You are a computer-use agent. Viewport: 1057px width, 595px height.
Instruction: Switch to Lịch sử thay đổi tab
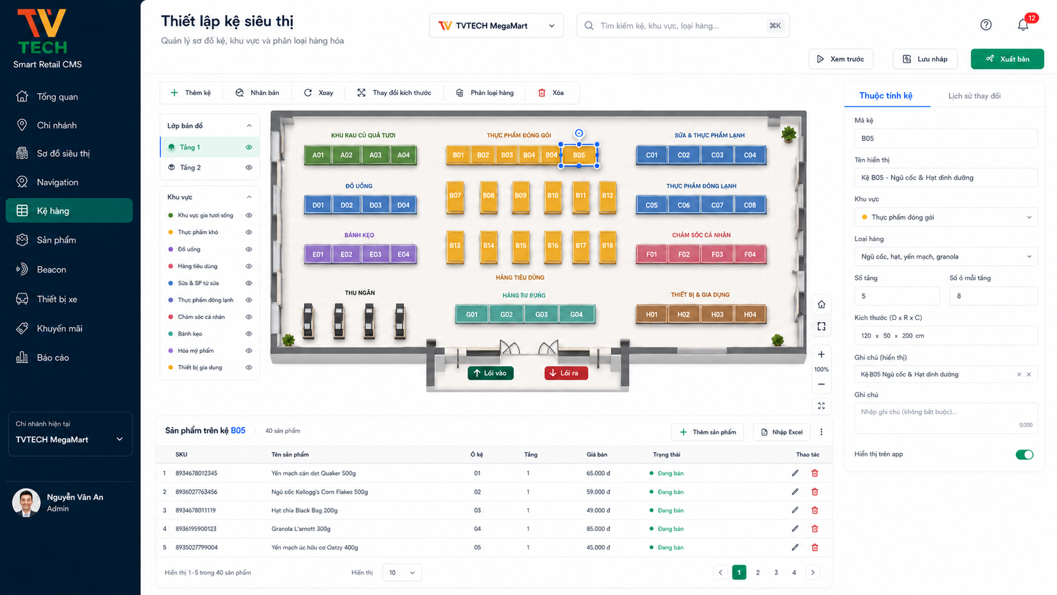click(x=974, y=95)
